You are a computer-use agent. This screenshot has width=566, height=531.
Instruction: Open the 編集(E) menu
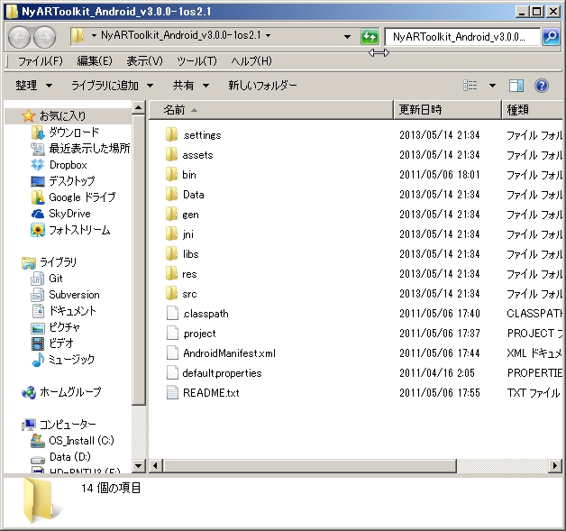coord(95,61)
